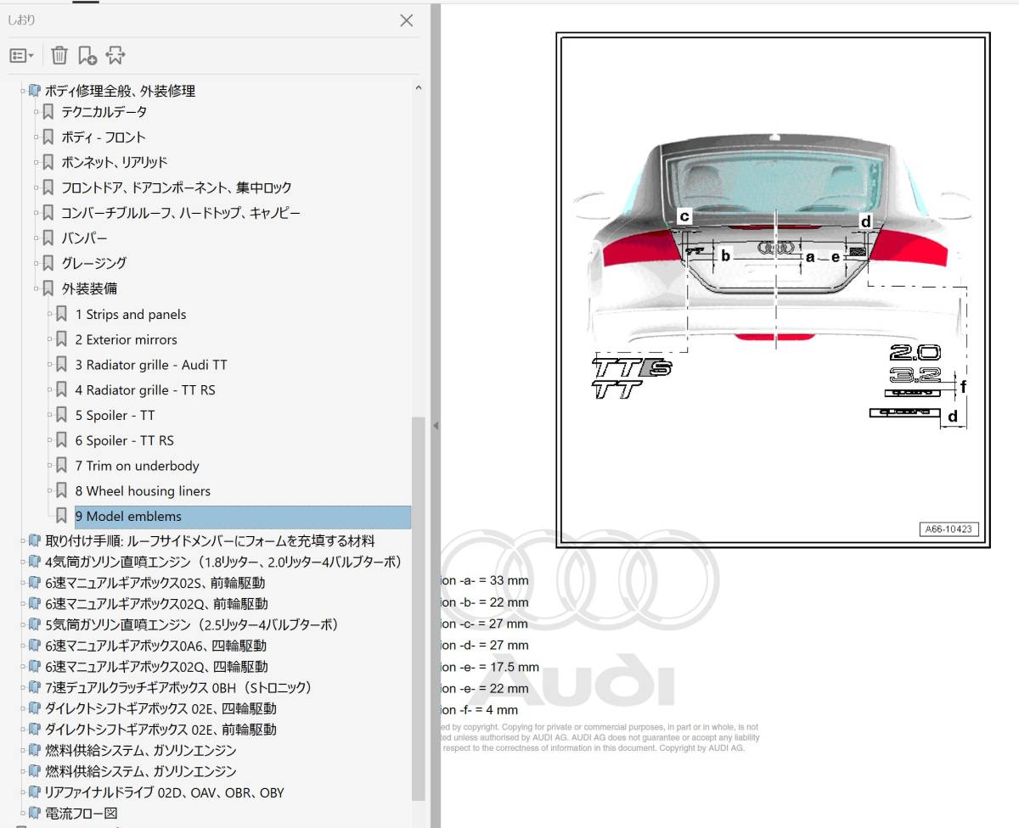
Task: Click the panel collapse arrow on the divider
Action: [436, 426]
